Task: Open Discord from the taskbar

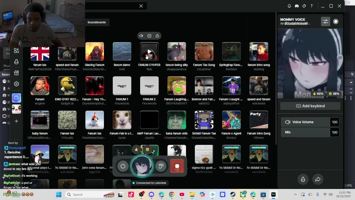Action: click(x=151, y=194)
